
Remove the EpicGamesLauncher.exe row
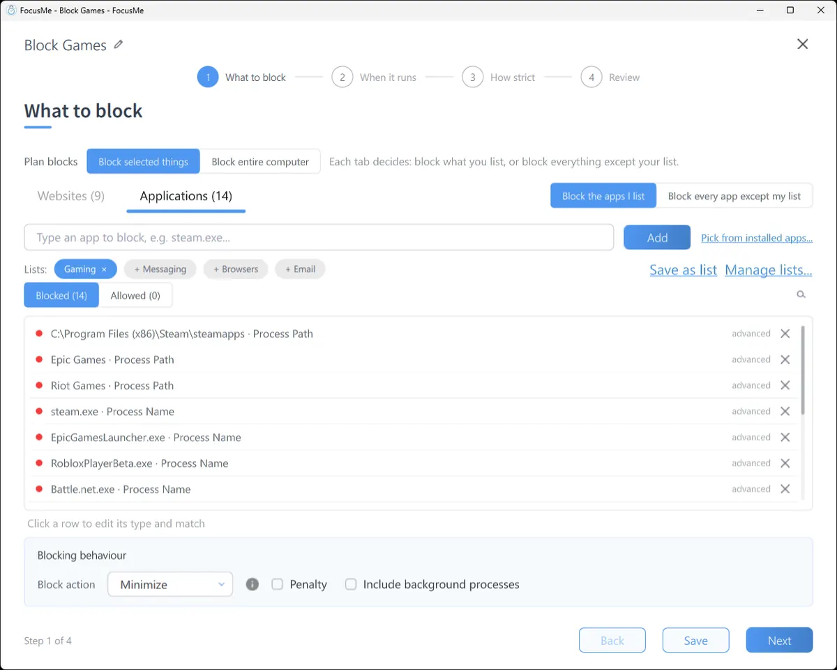point(785,437)
